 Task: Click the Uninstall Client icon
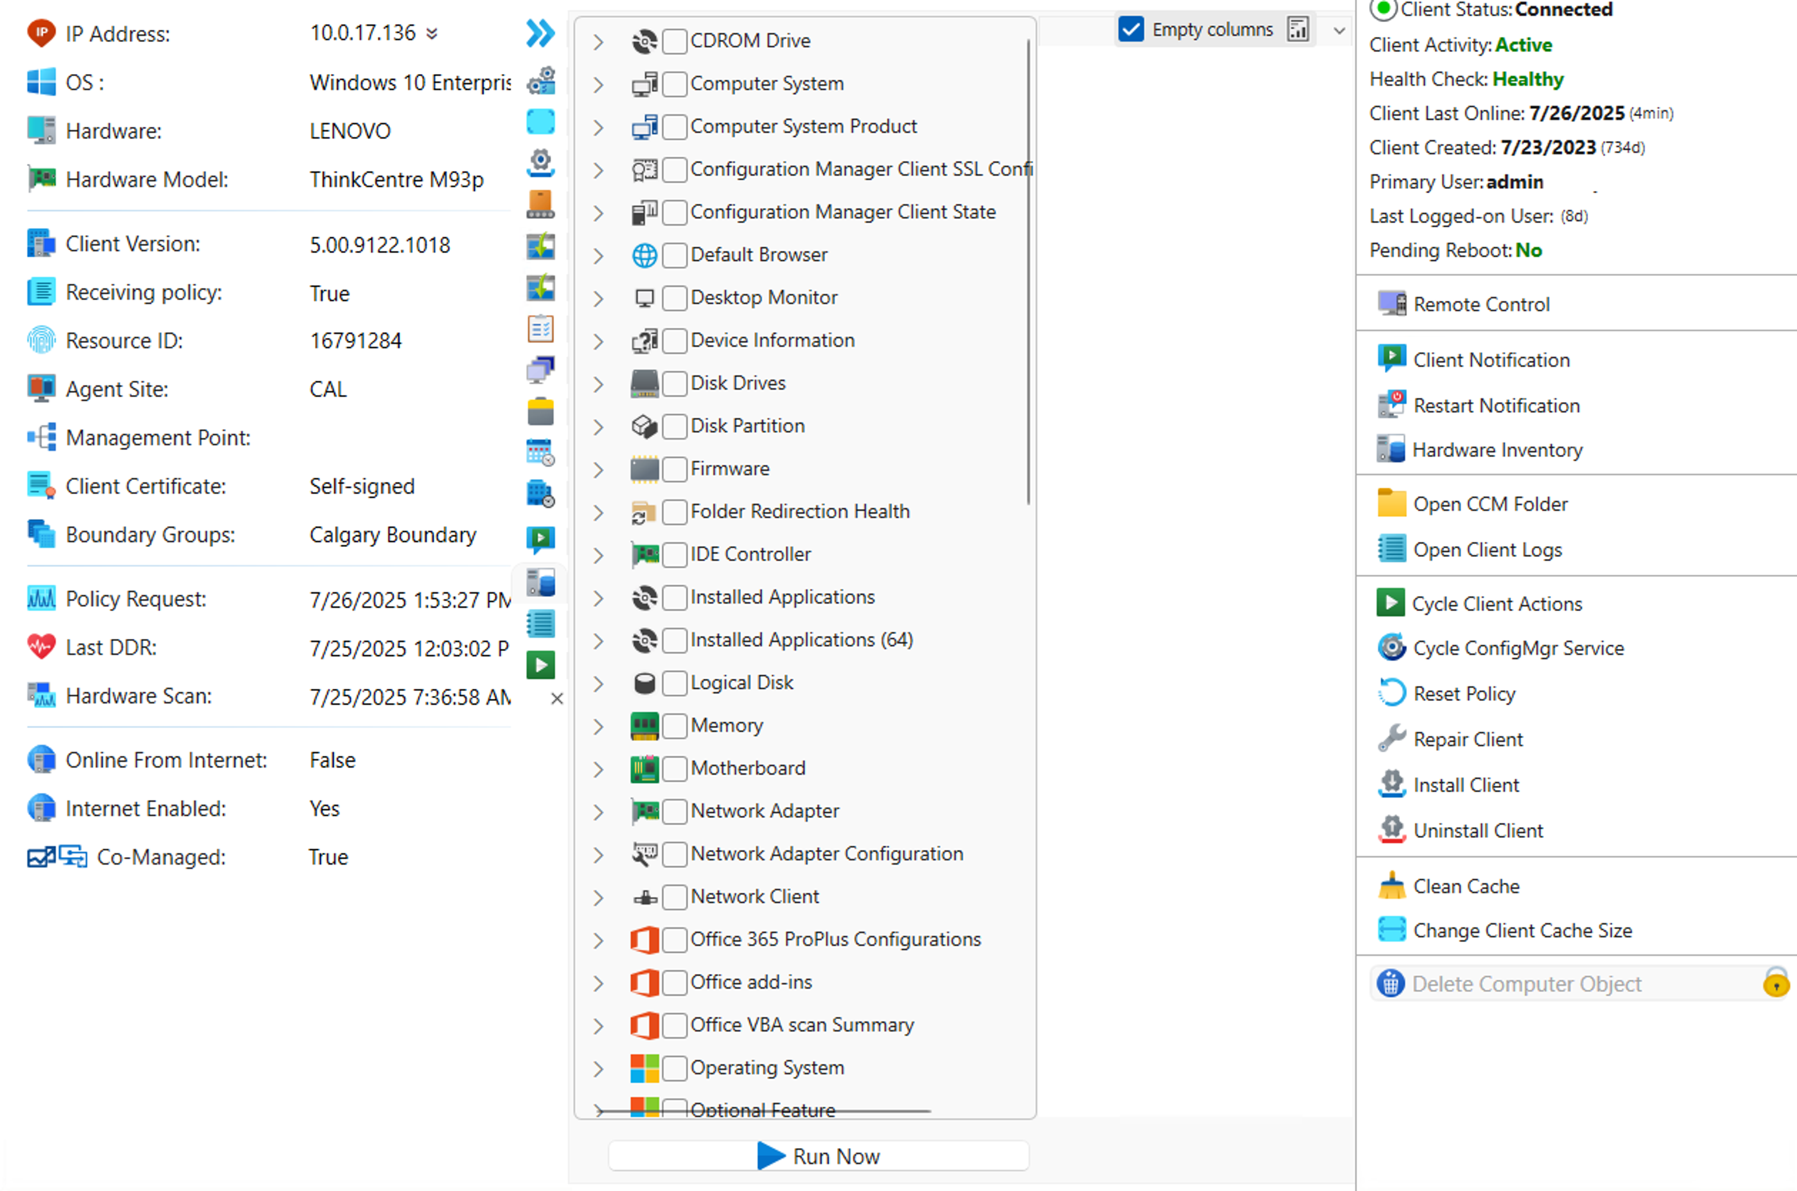[1391, 830]
